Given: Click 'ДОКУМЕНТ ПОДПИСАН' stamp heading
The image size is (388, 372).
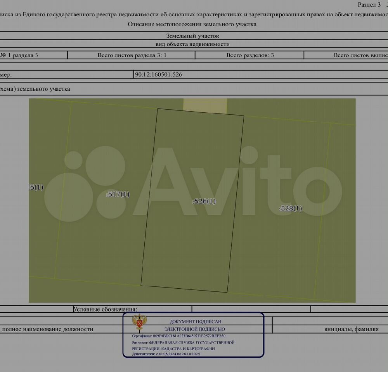Looking at the screenshot, I should 195,322.
